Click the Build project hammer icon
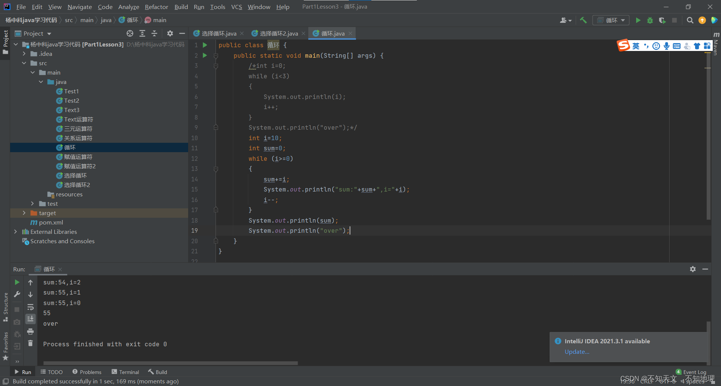The width and height of the screenshot is (721, 386). tap(583, 20)
